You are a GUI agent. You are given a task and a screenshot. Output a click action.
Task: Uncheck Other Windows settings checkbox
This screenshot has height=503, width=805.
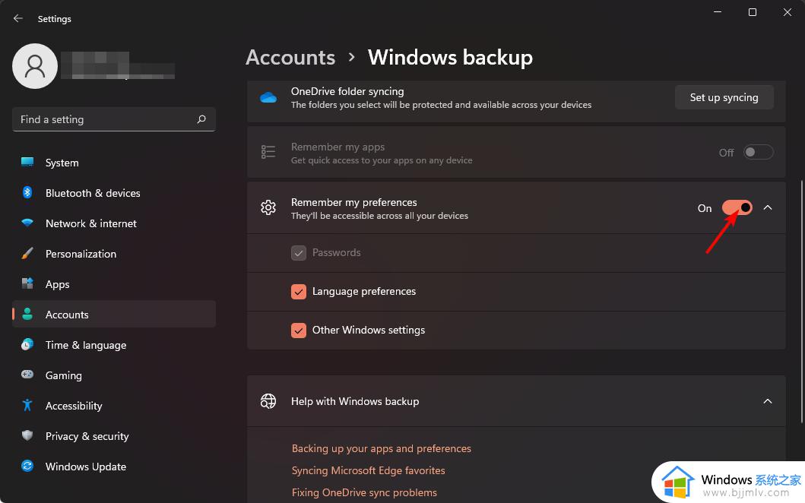tap(298, 330)
